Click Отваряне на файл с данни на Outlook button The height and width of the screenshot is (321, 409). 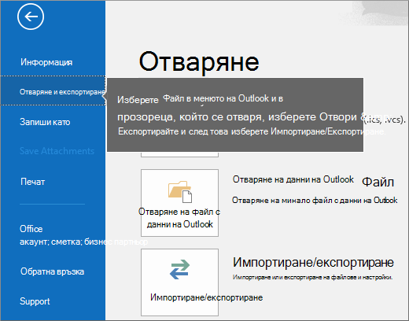[179, 203]
